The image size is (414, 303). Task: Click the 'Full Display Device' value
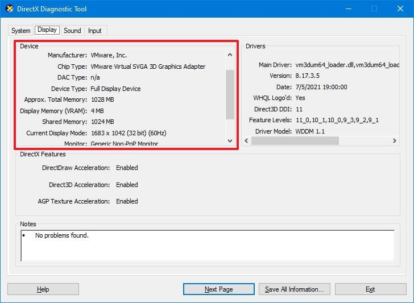coord(115,89)
